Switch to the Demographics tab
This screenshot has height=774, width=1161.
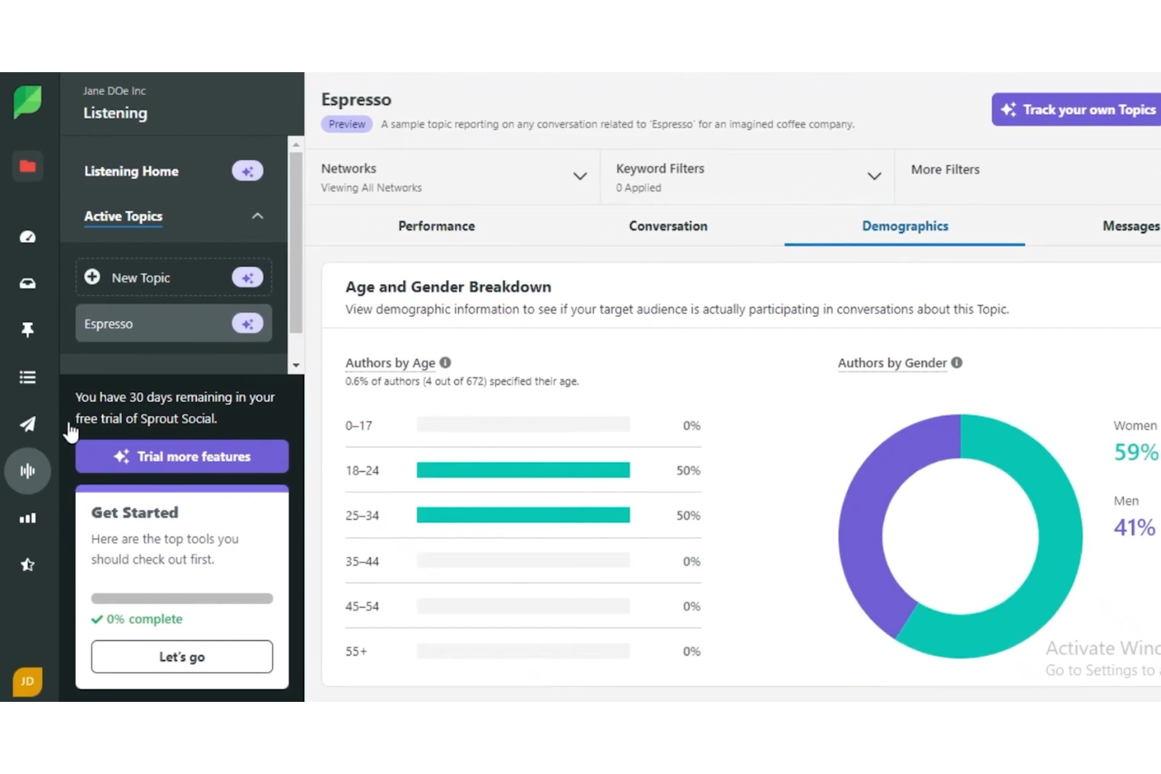pos(904,226)
